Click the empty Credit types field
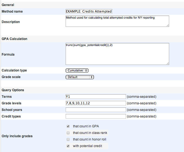The height and width of the screenshot is (152, 184). (x=96, y=116)
